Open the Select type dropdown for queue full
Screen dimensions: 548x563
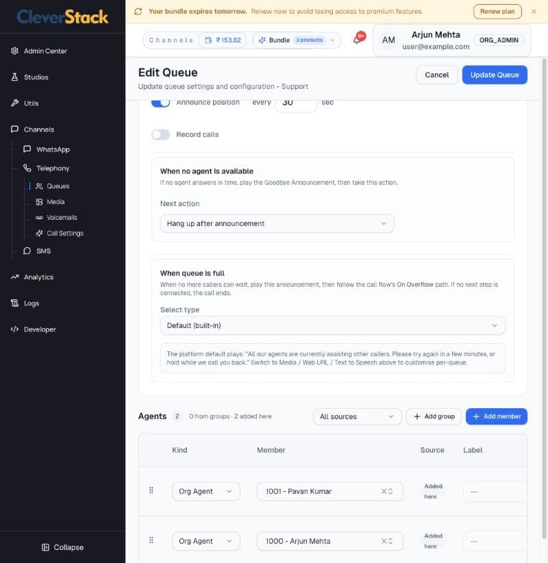pos(332,325)
